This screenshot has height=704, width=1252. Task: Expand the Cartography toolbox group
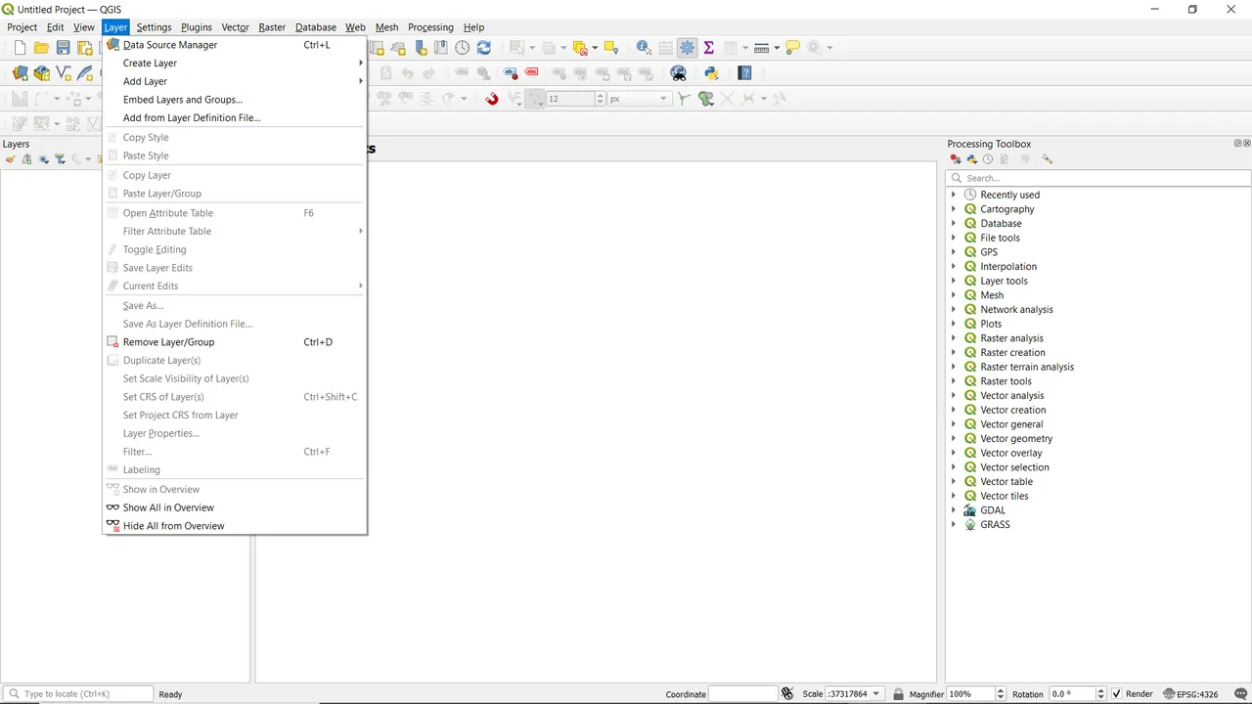(x=954, y=209)
